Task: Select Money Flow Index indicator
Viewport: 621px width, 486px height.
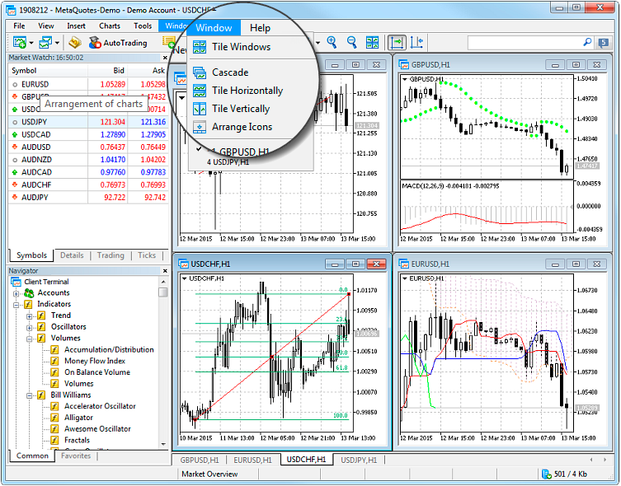Action: pyautogui.click(x=95, y=361)
